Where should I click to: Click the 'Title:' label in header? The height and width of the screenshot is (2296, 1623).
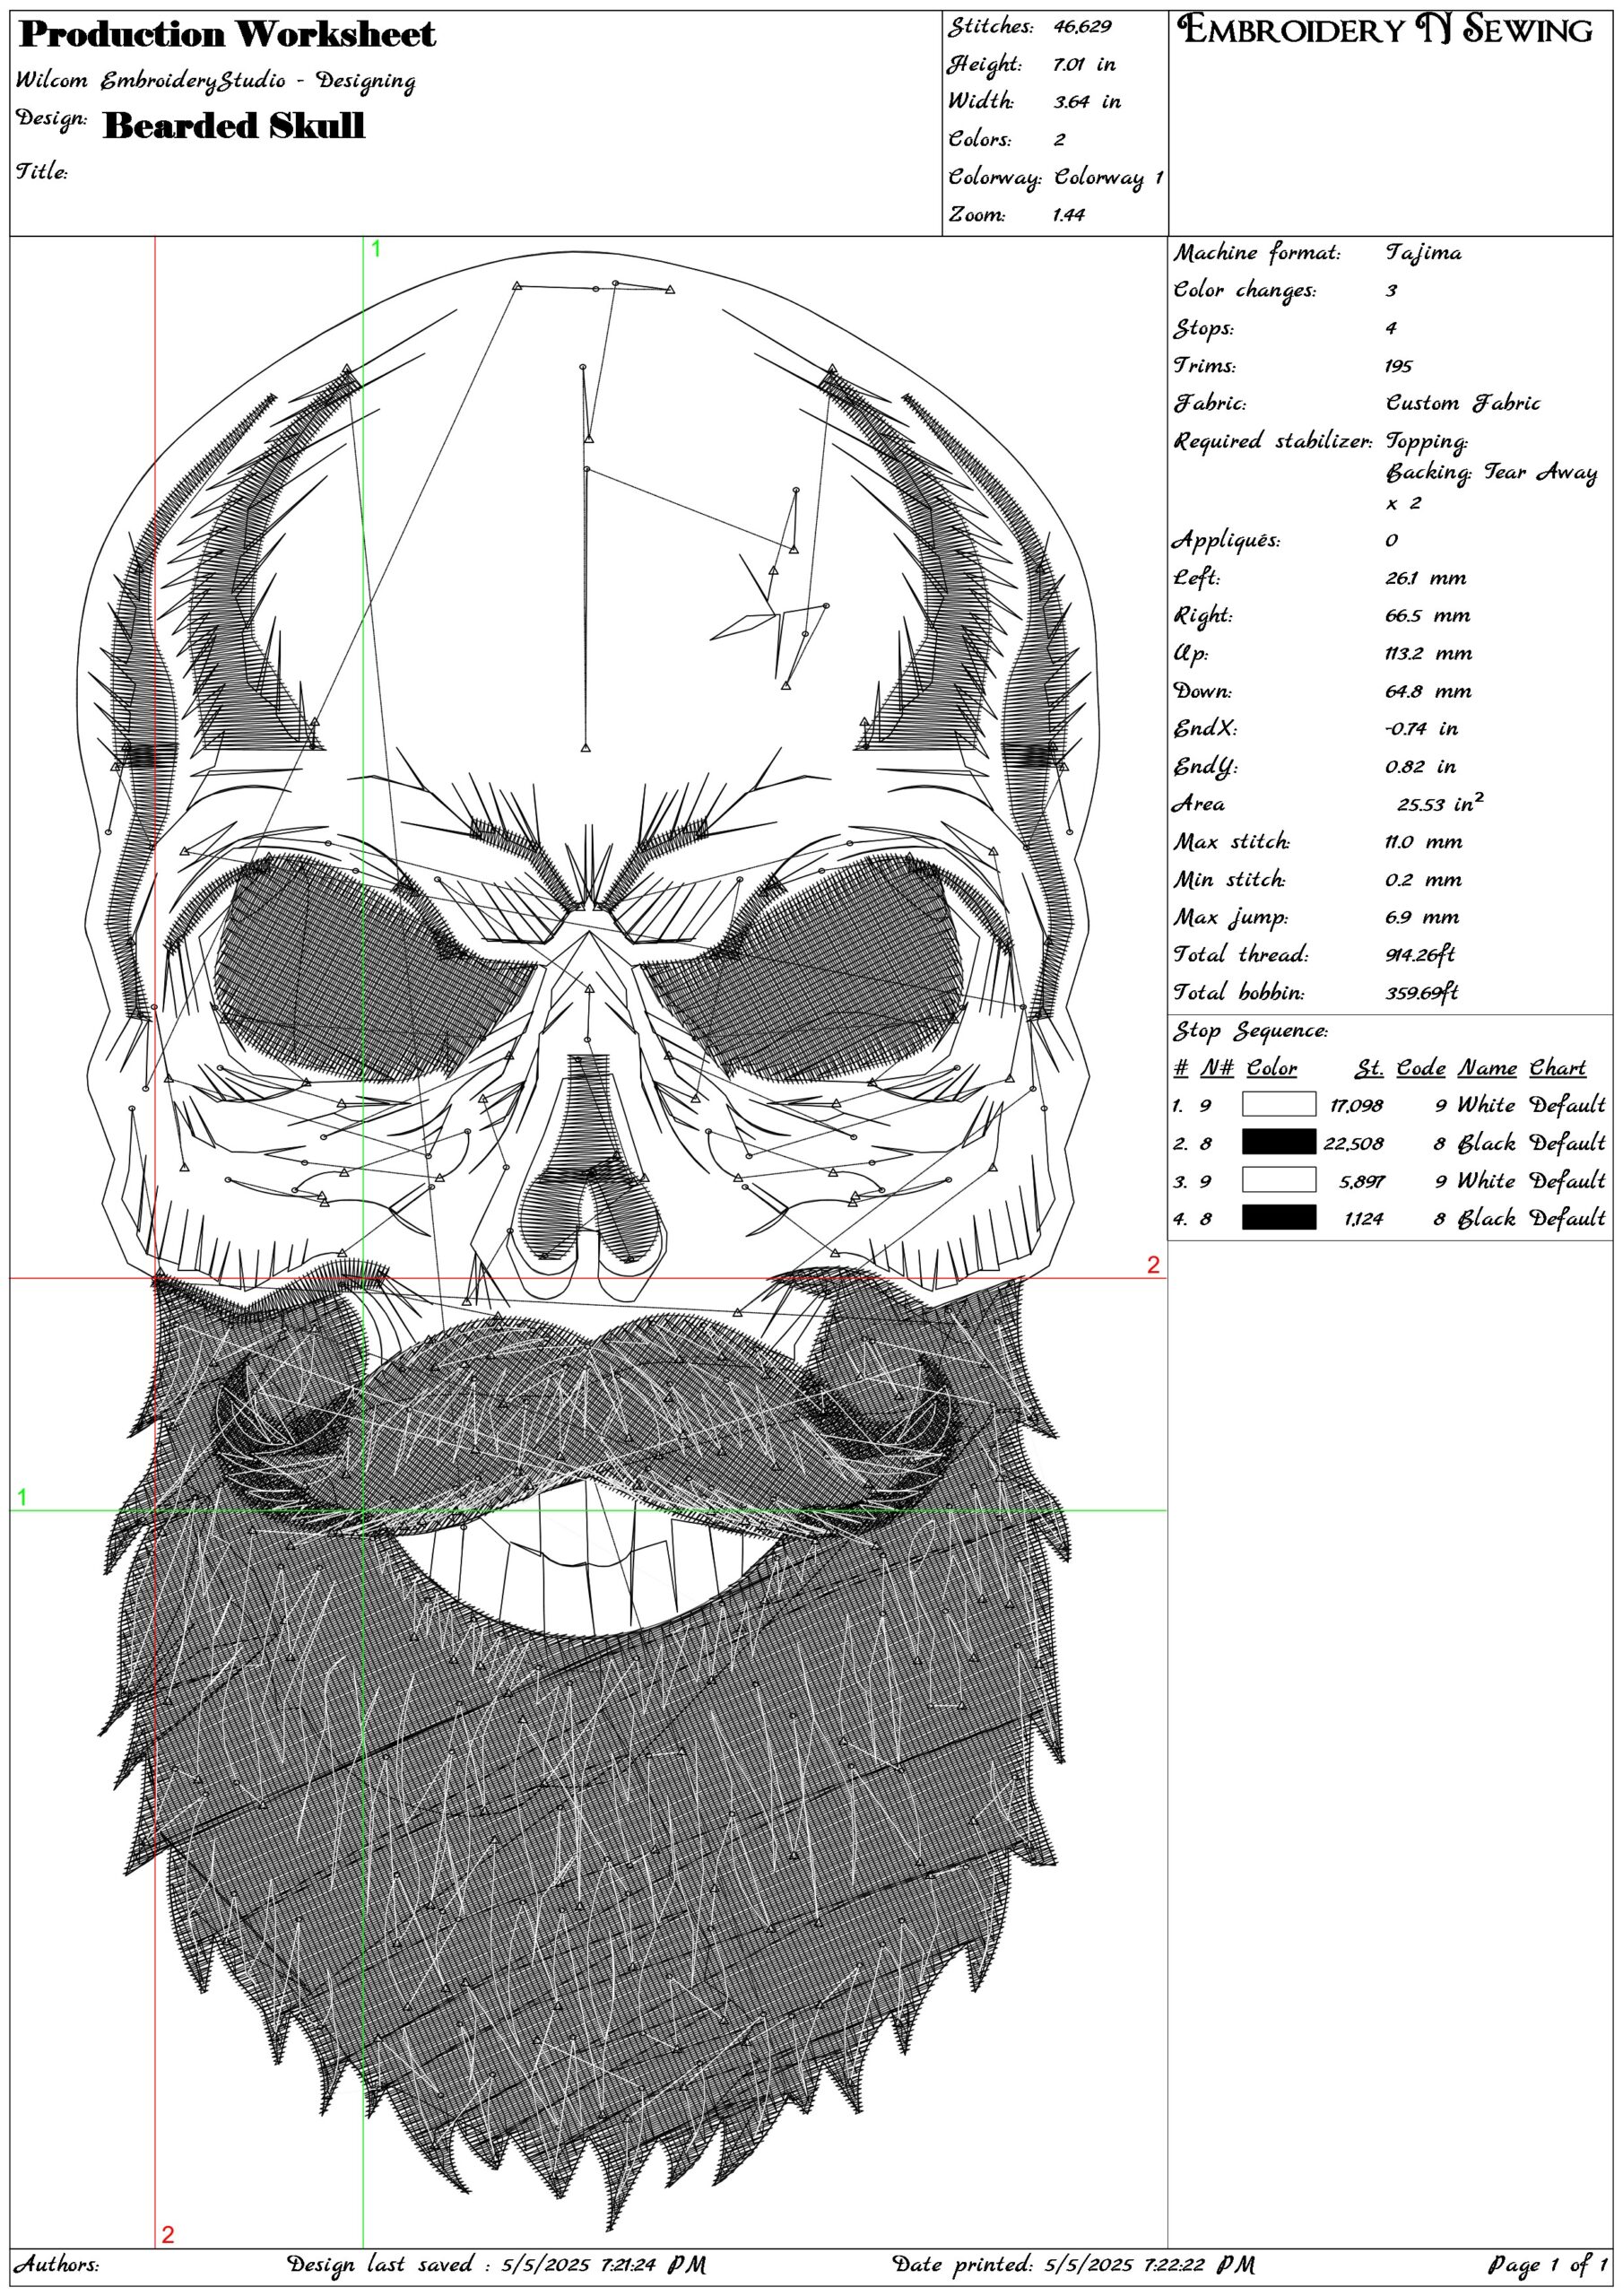pyautogui.click(x=41, y=171)
